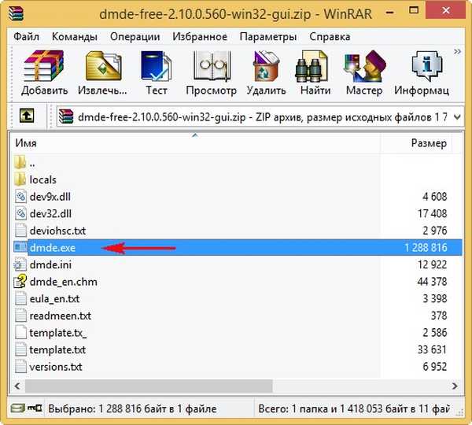
Task: Minimize the WinRAR window
Action: (390, 13)
